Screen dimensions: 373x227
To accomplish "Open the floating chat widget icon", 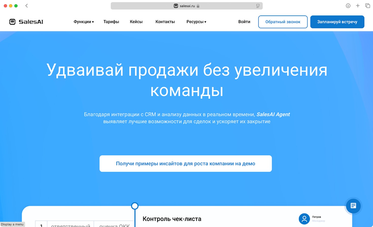I will coord(353,206).
